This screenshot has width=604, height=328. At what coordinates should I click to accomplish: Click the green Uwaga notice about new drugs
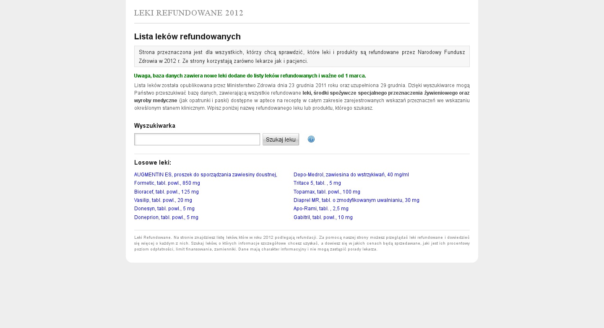coord(250,76)
